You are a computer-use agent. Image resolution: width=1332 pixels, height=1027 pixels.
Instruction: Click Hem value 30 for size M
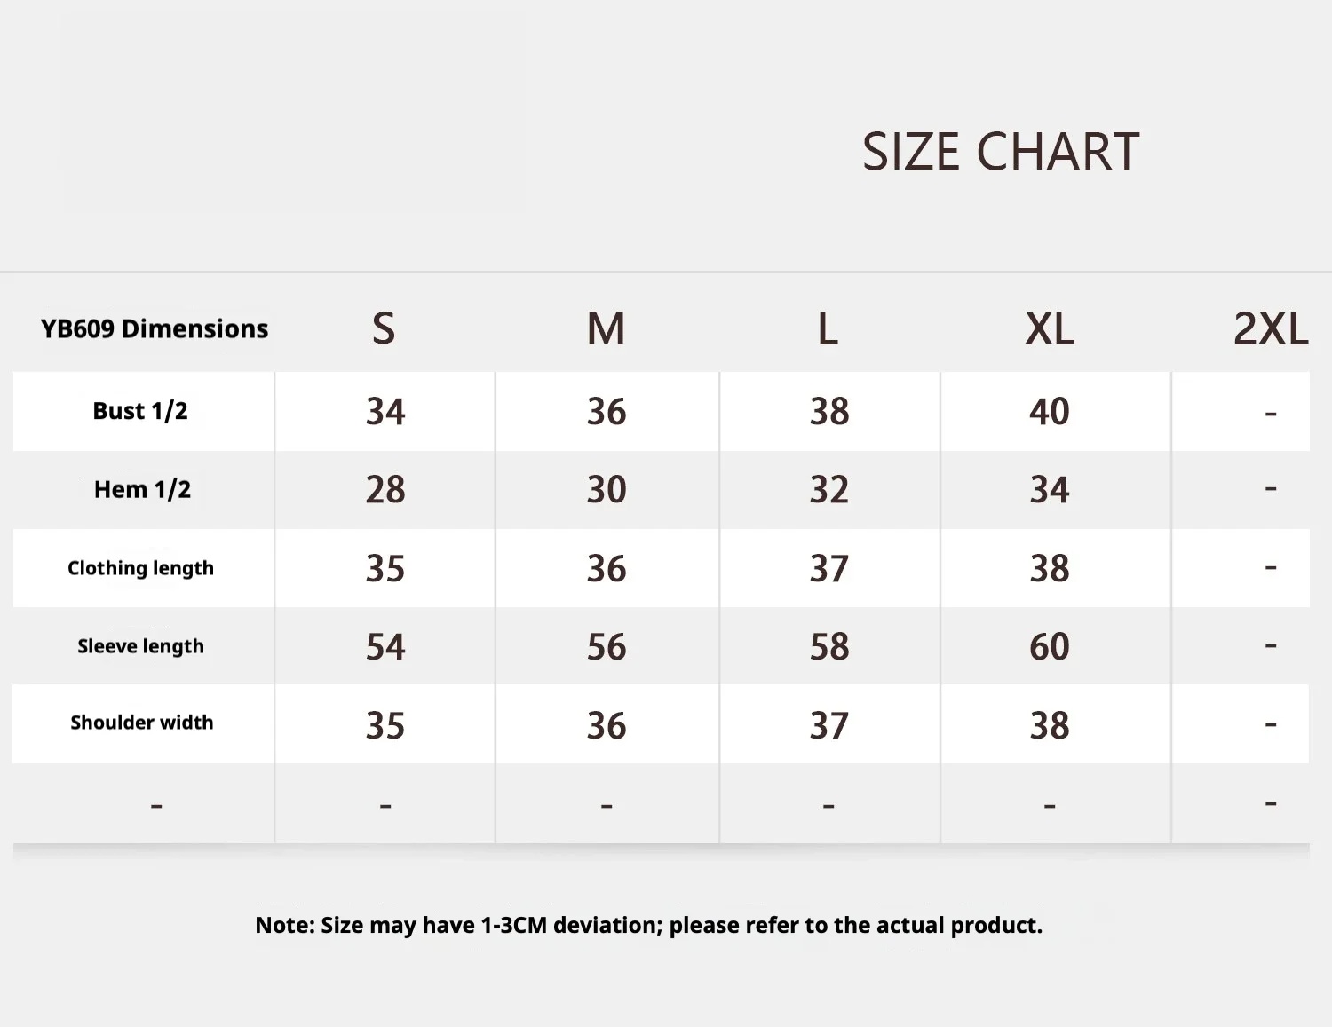tap(607, 490)
